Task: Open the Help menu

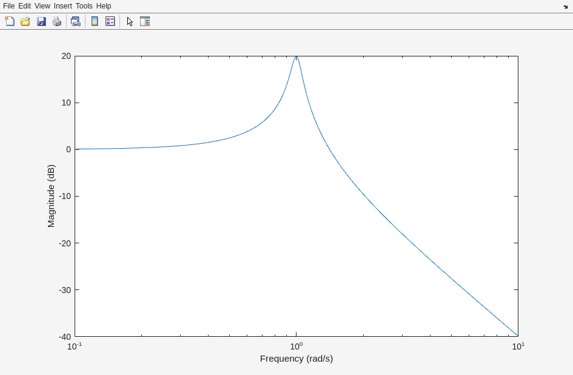Action: (x=104, y=6)
